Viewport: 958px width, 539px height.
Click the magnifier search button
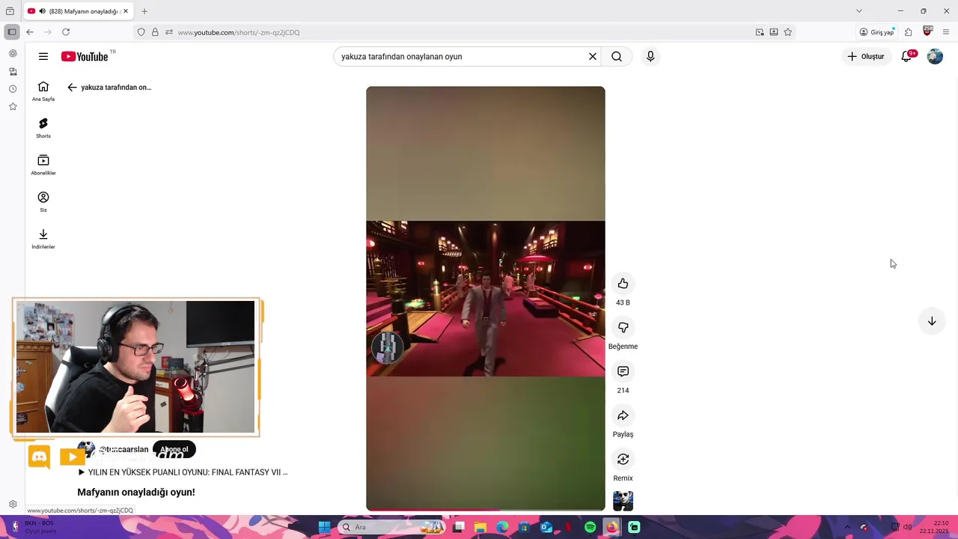coord(617,56)
